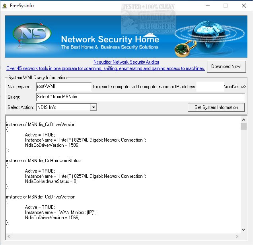This screenshot has width=253, height=245.
Task: Click 'instance of MSNdis_CoHardwareStatus' line
Action: point(43,161)
